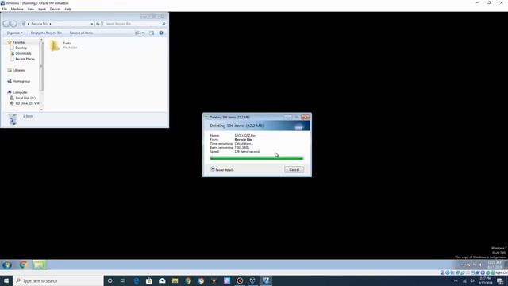Click the Explorer help icon

[x=161, y=33]
